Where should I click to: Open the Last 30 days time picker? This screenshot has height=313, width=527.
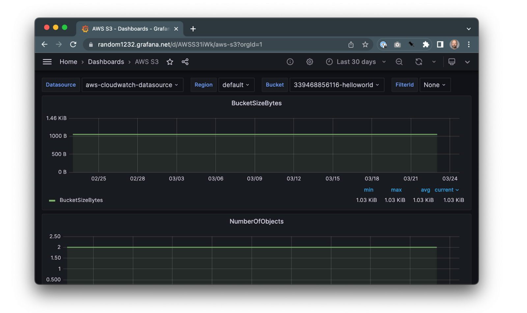355,61
